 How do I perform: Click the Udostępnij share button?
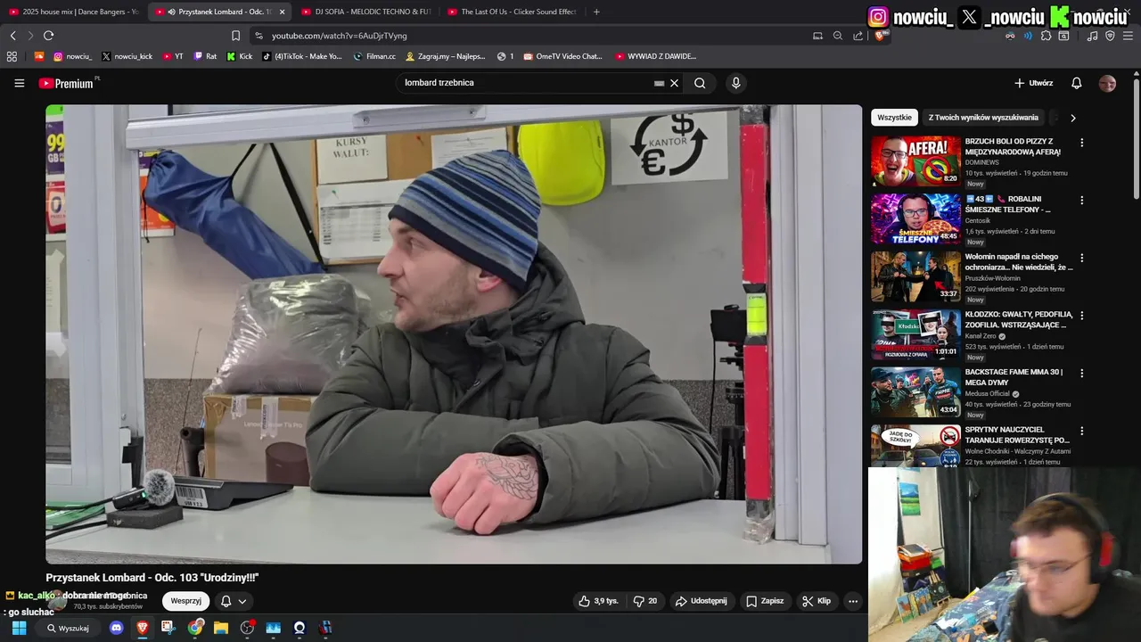[702, 601]
